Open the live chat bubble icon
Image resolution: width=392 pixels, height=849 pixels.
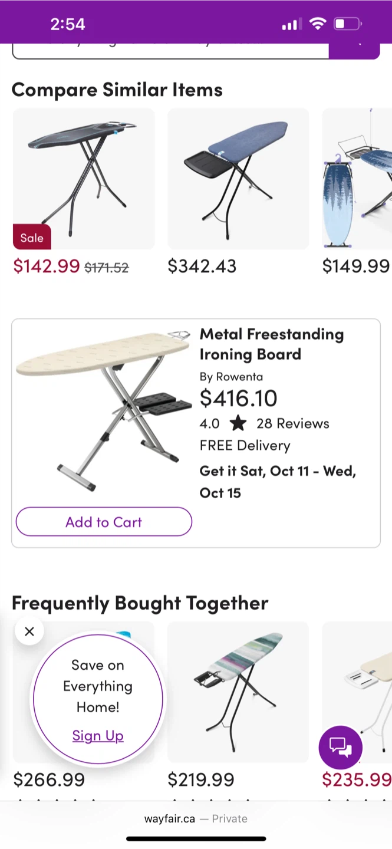point(340,747)
